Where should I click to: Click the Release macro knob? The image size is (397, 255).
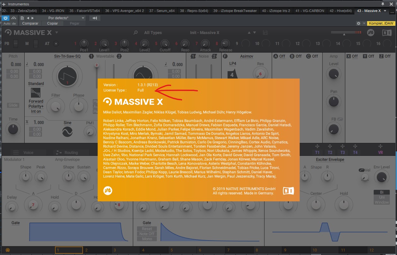225,43
